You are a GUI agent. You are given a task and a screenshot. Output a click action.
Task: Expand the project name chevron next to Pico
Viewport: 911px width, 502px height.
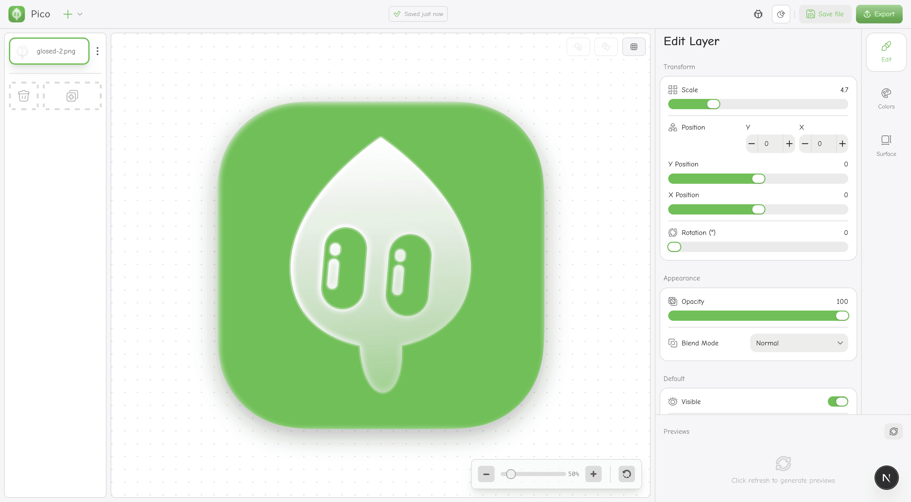click(x=80, y=14)
